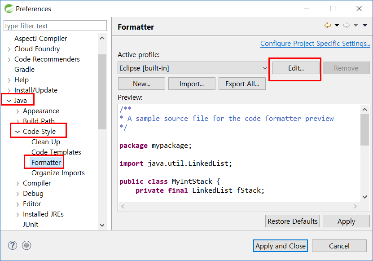
Task: Click the New... profile button
Action: 141,84
